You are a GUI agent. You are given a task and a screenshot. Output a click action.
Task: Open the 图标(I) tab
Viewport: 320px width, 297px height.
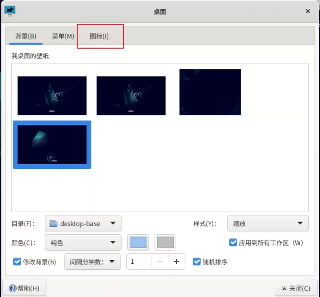pos(99,36)
